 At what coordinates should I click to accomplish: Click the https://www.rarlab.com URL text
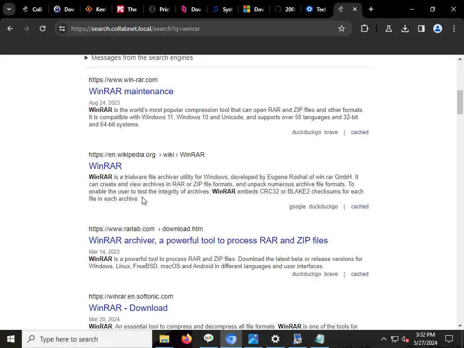click(x=121, y=229)
